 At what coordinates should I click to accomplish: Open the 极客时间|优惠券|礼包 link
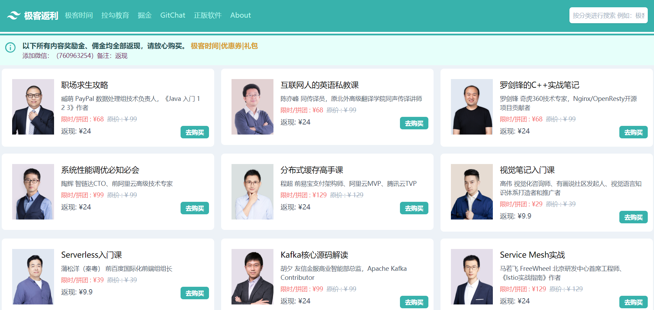tap(224, 46)
